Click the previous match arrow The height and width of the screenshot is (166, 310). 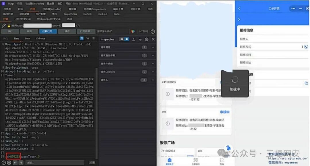point(15,163)
